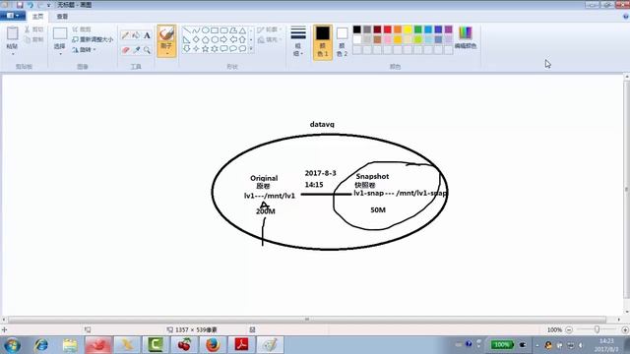Select the Fill with color bucket tool
630x354 pixels.
(x=136, y=35)
